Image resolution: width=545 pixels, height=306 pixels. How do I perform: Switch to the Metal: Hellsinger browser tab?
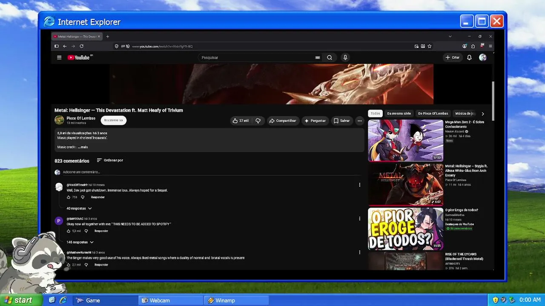[77, 37]
